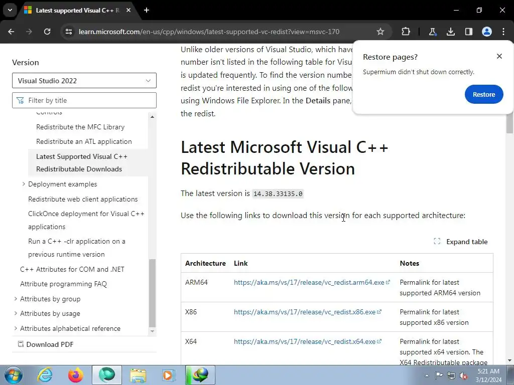Open the tab search dropdown arrow
This screenshot has width=514, height=385.
tap(10, 10)
